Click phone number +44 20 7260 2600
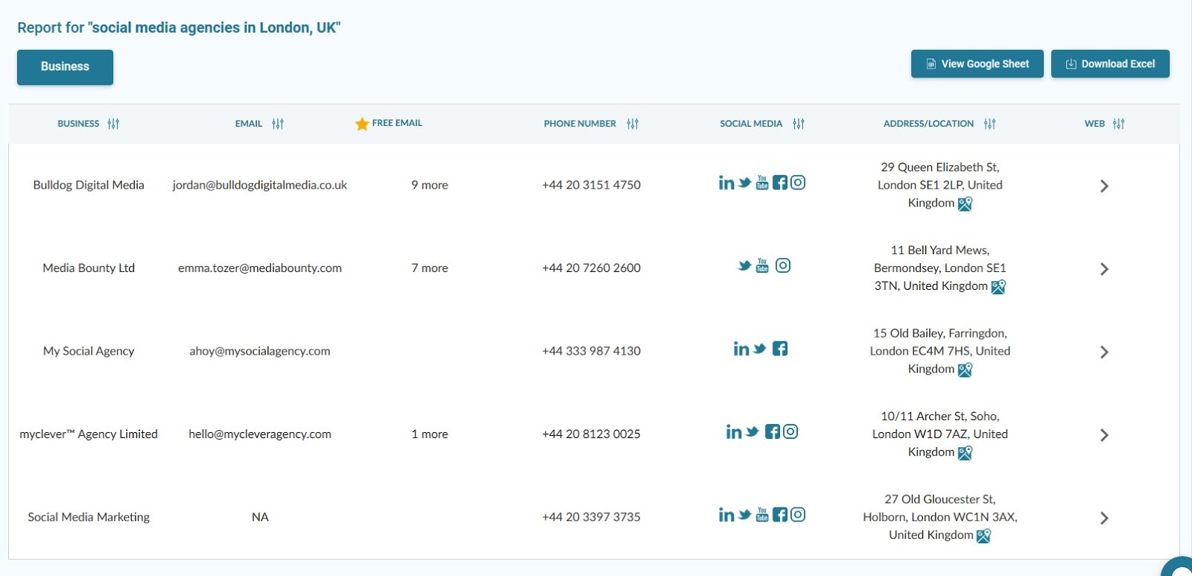 coord(592,268)
